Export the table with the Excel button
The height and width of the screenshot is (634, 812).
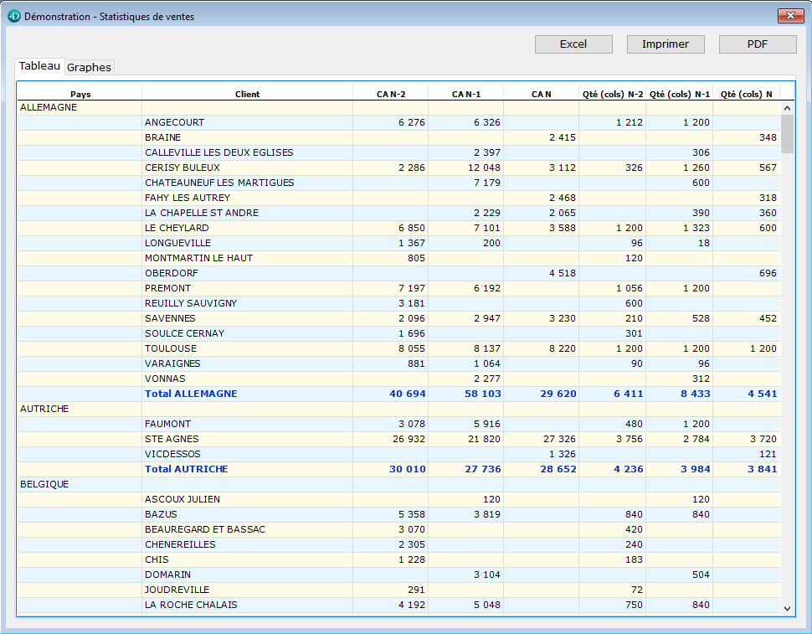click(573, 44)
